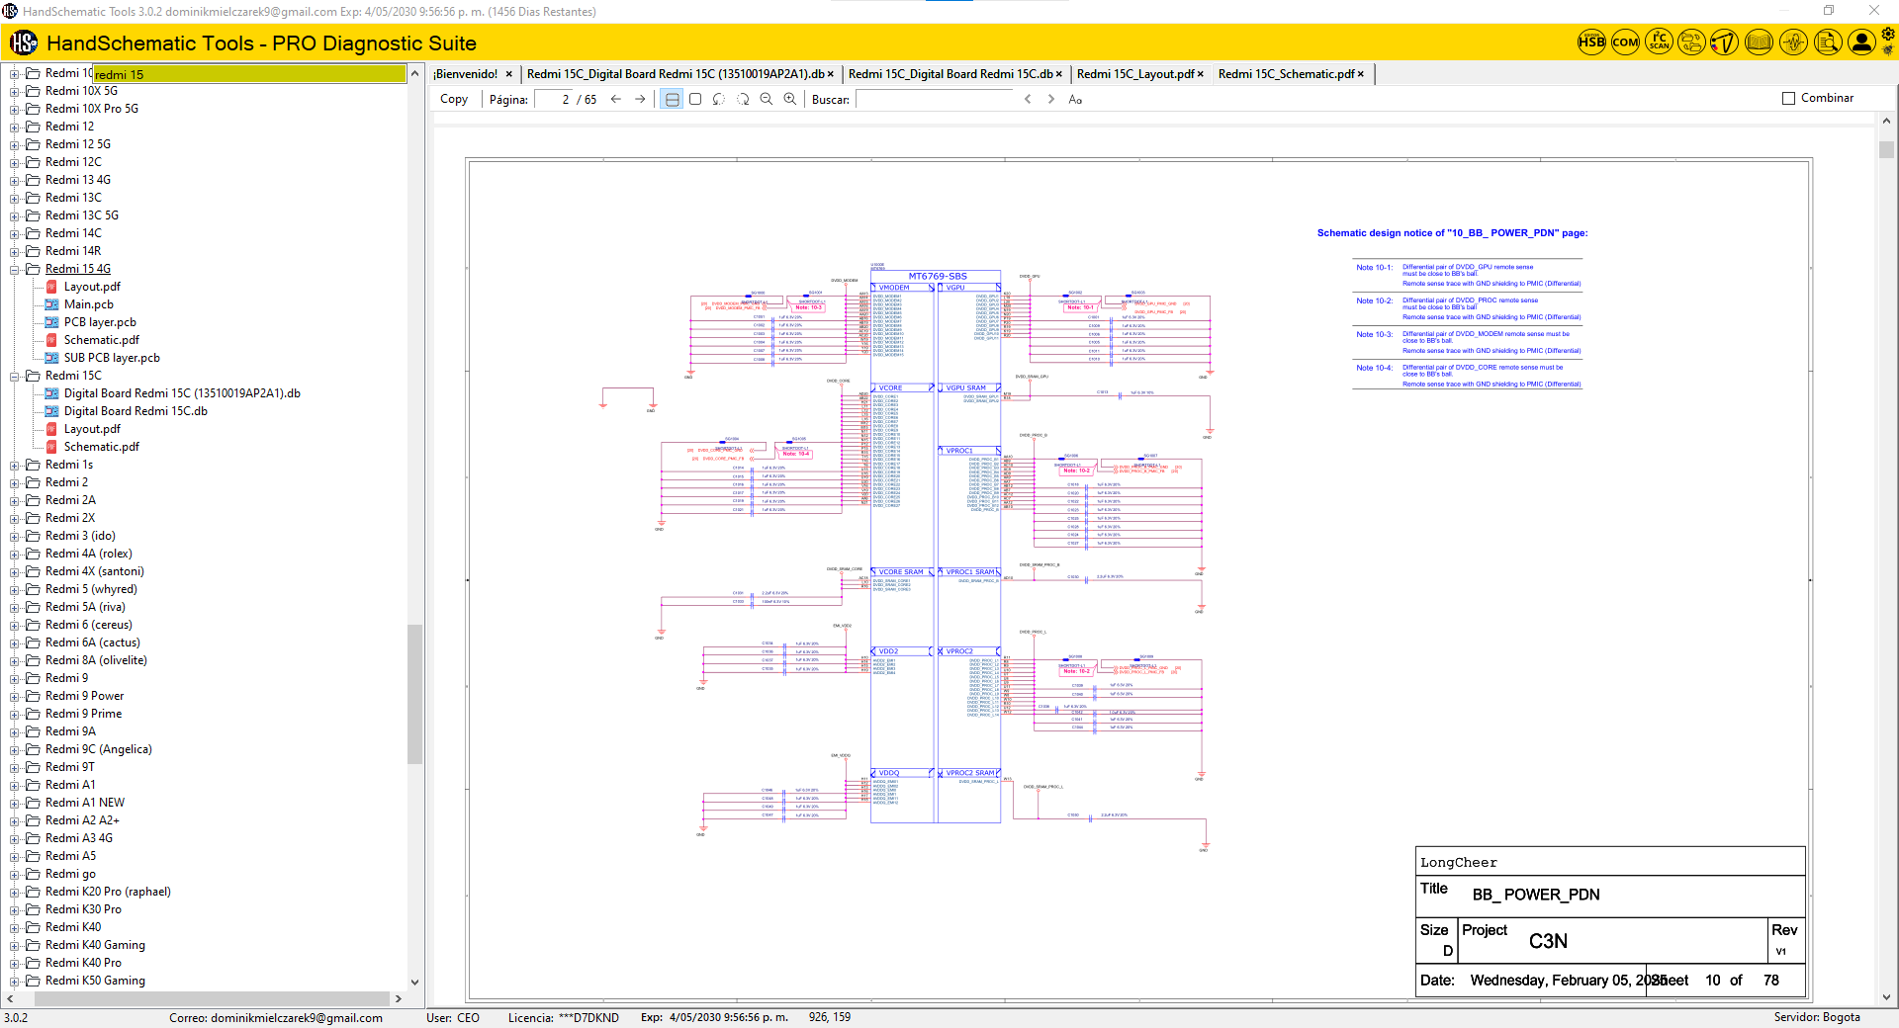Open Schematic.pdf under Redmi 15C
Image resolution: width=1899 pixels, height=1028 pixels.
click(101, 447)
